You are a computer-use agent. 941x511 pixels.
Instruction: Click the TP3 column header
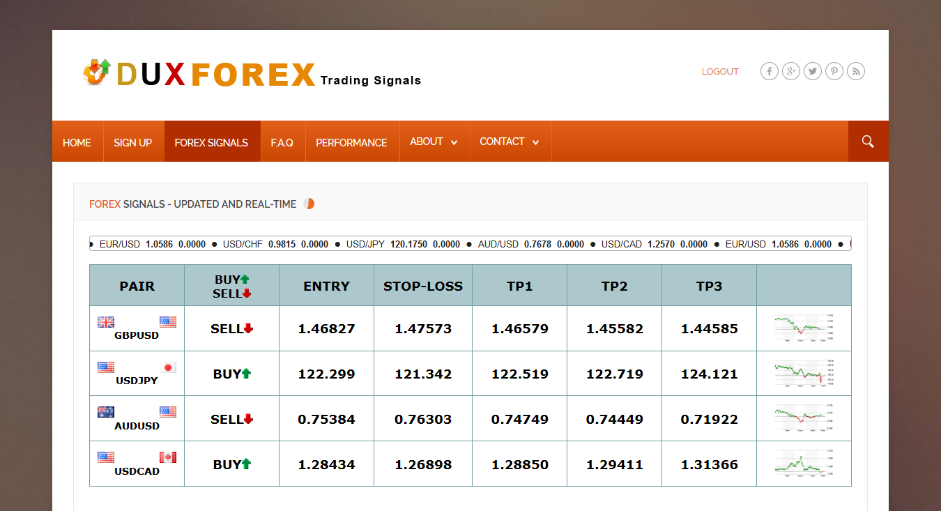click(710, 286)
